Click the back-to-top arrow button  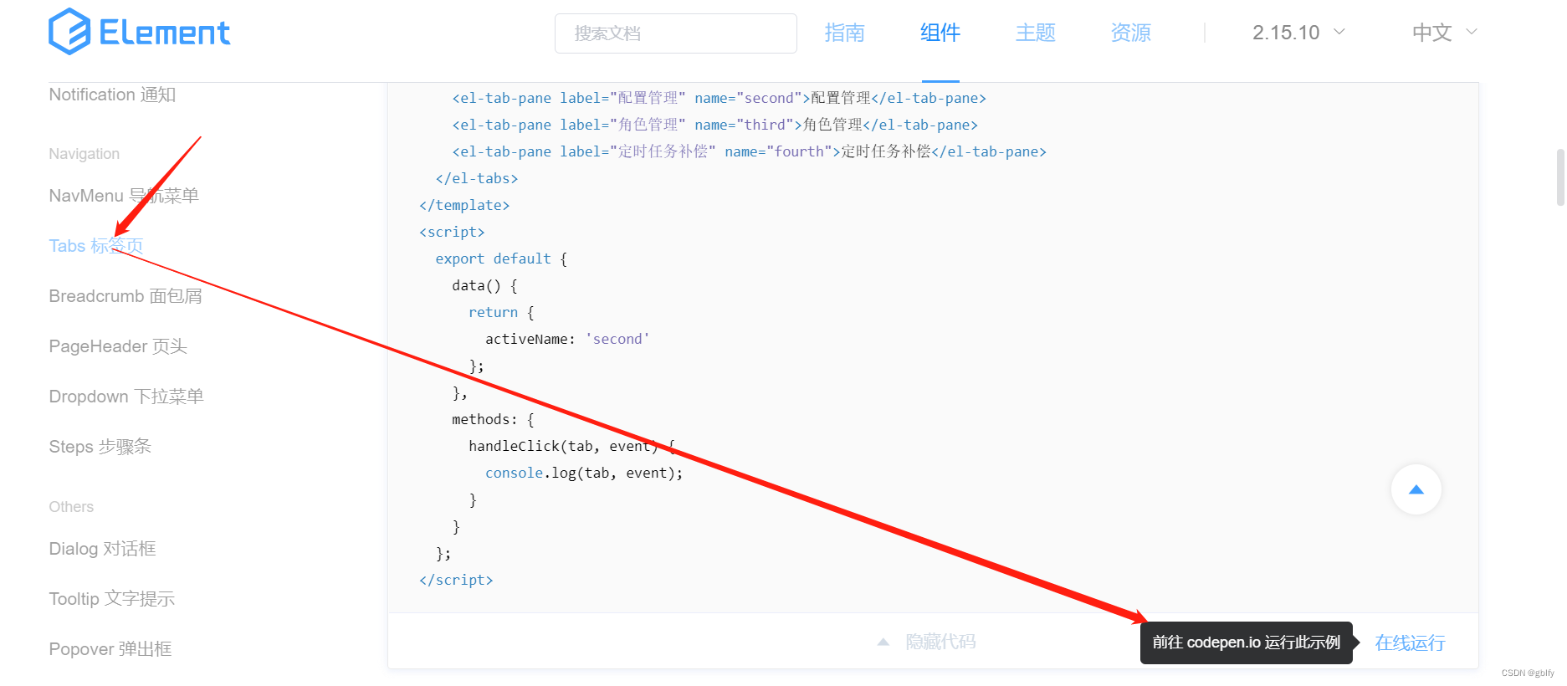coord(1416,489)
